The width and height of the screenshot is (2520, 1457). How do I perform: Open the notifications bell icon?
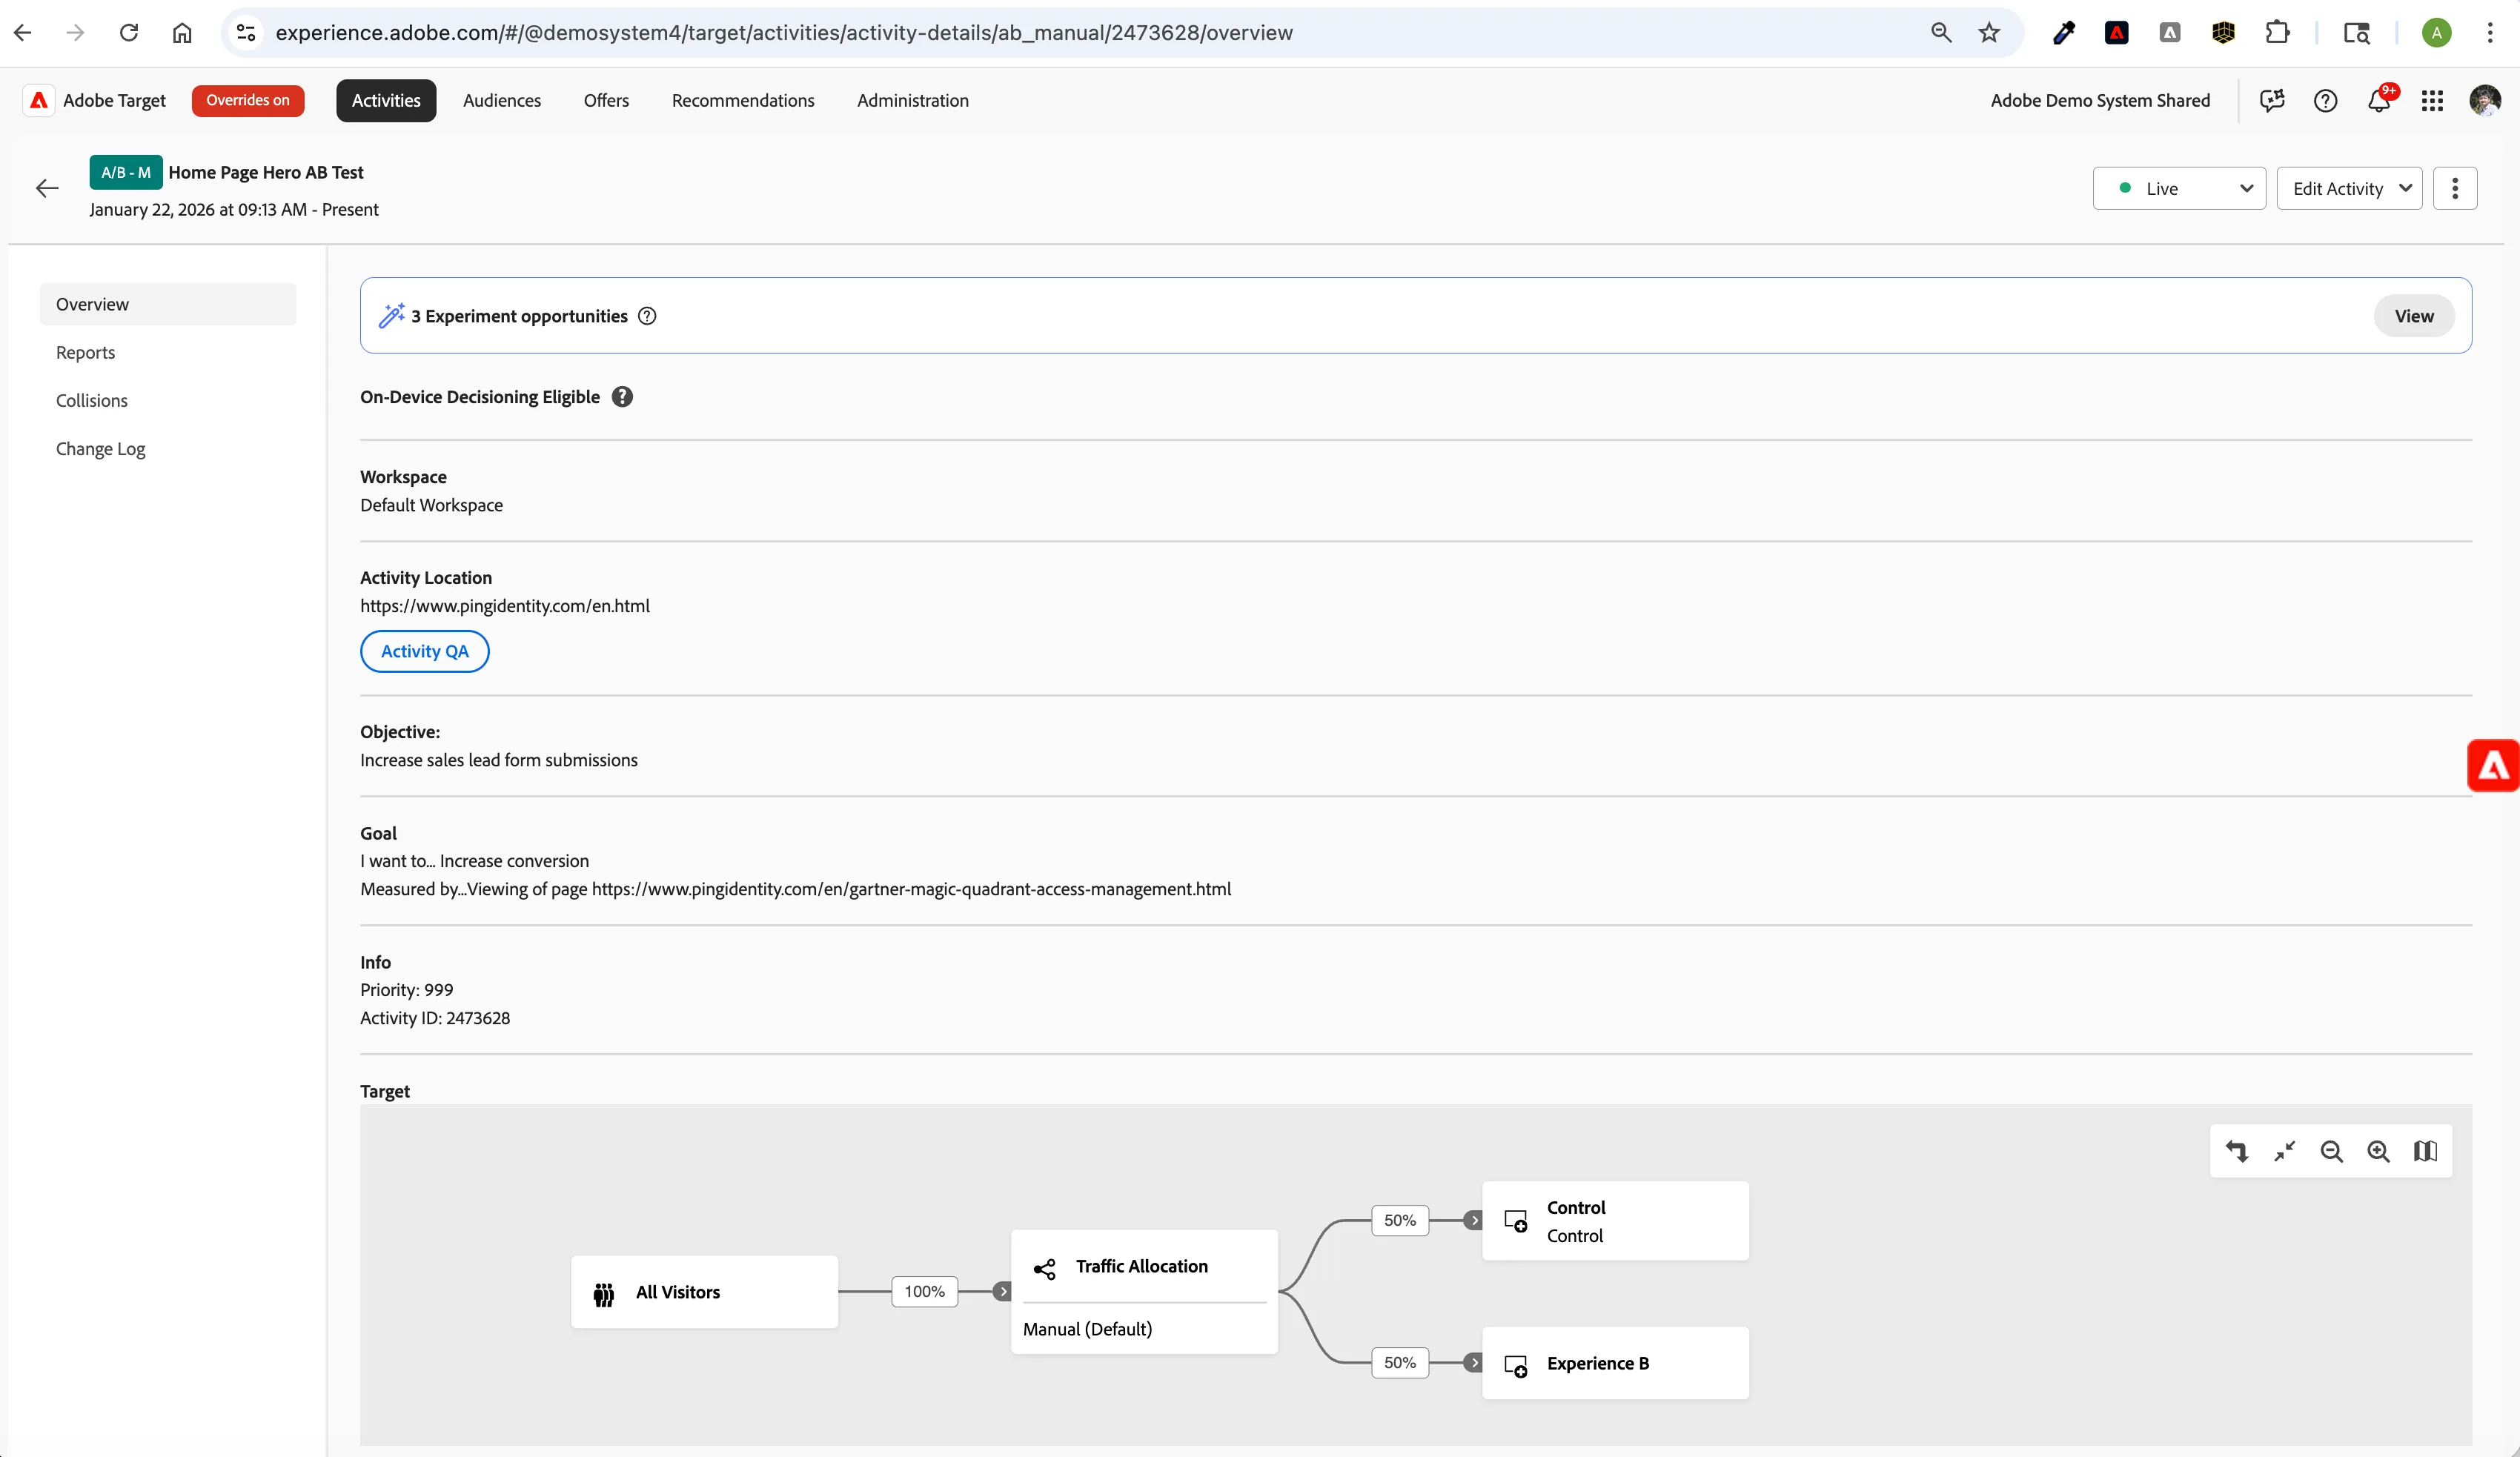(2379, 101)
